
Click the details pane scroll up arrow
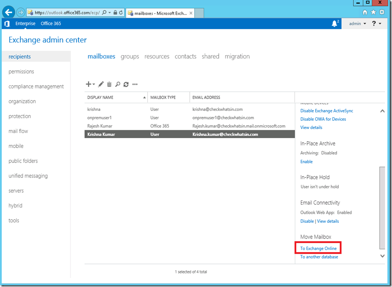click(382, 111)
